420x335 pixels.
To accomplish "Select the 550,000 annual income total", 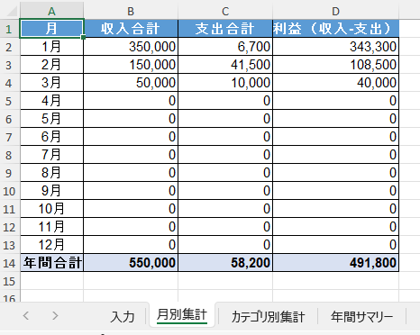I will (x=131, y=263).
